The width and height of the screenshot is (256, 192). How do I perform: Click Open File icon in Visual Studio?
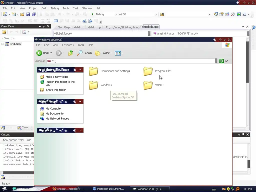[x=22, y=14]
